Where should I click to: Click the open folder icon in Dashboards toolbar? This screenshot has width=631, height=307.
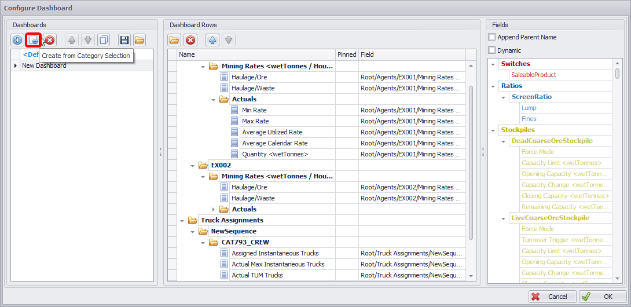[x=140, y=40]
